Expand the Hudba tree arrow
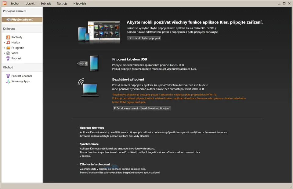The height and width of the screenshot is (189, 293). tap(4, 43)
